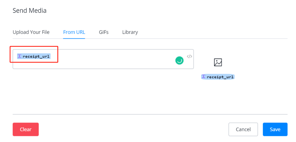Click the green Grammarly circle icon
The height and width of the screenshot is (142, 296).
point(179,60)
